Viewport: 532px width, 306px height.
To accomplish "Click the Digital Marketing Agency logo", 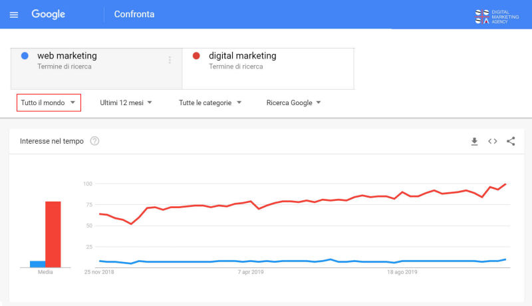I will 497,17.
